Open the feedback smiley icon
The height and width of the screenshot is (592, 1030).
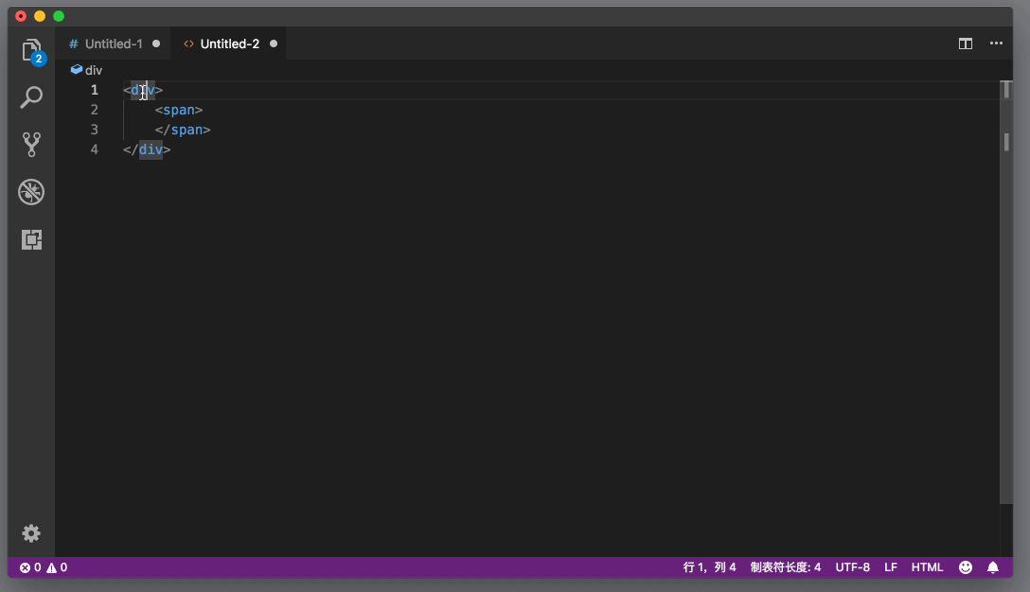965,567
